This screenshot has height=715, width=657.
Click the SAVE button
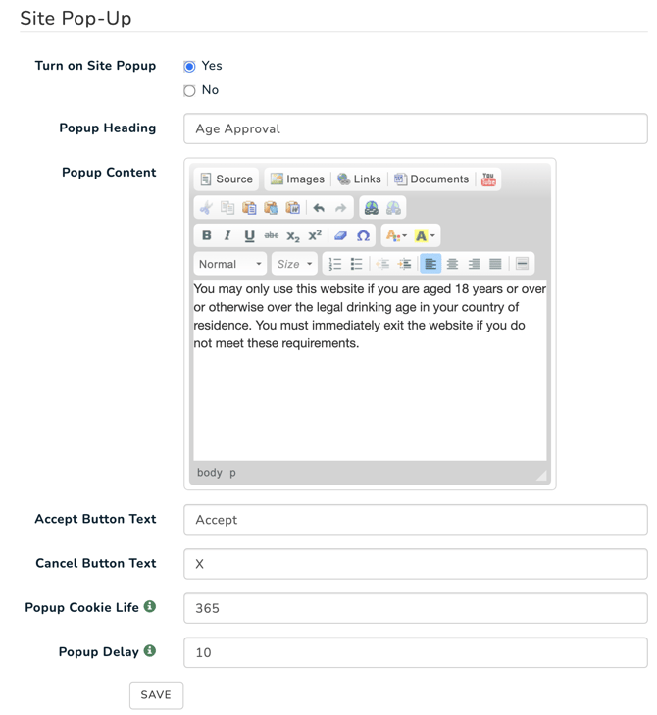point(156,695)
